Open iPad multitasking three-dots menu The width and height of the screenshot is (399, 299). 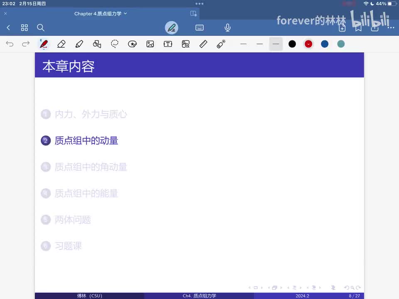click(x=199, y=4)
